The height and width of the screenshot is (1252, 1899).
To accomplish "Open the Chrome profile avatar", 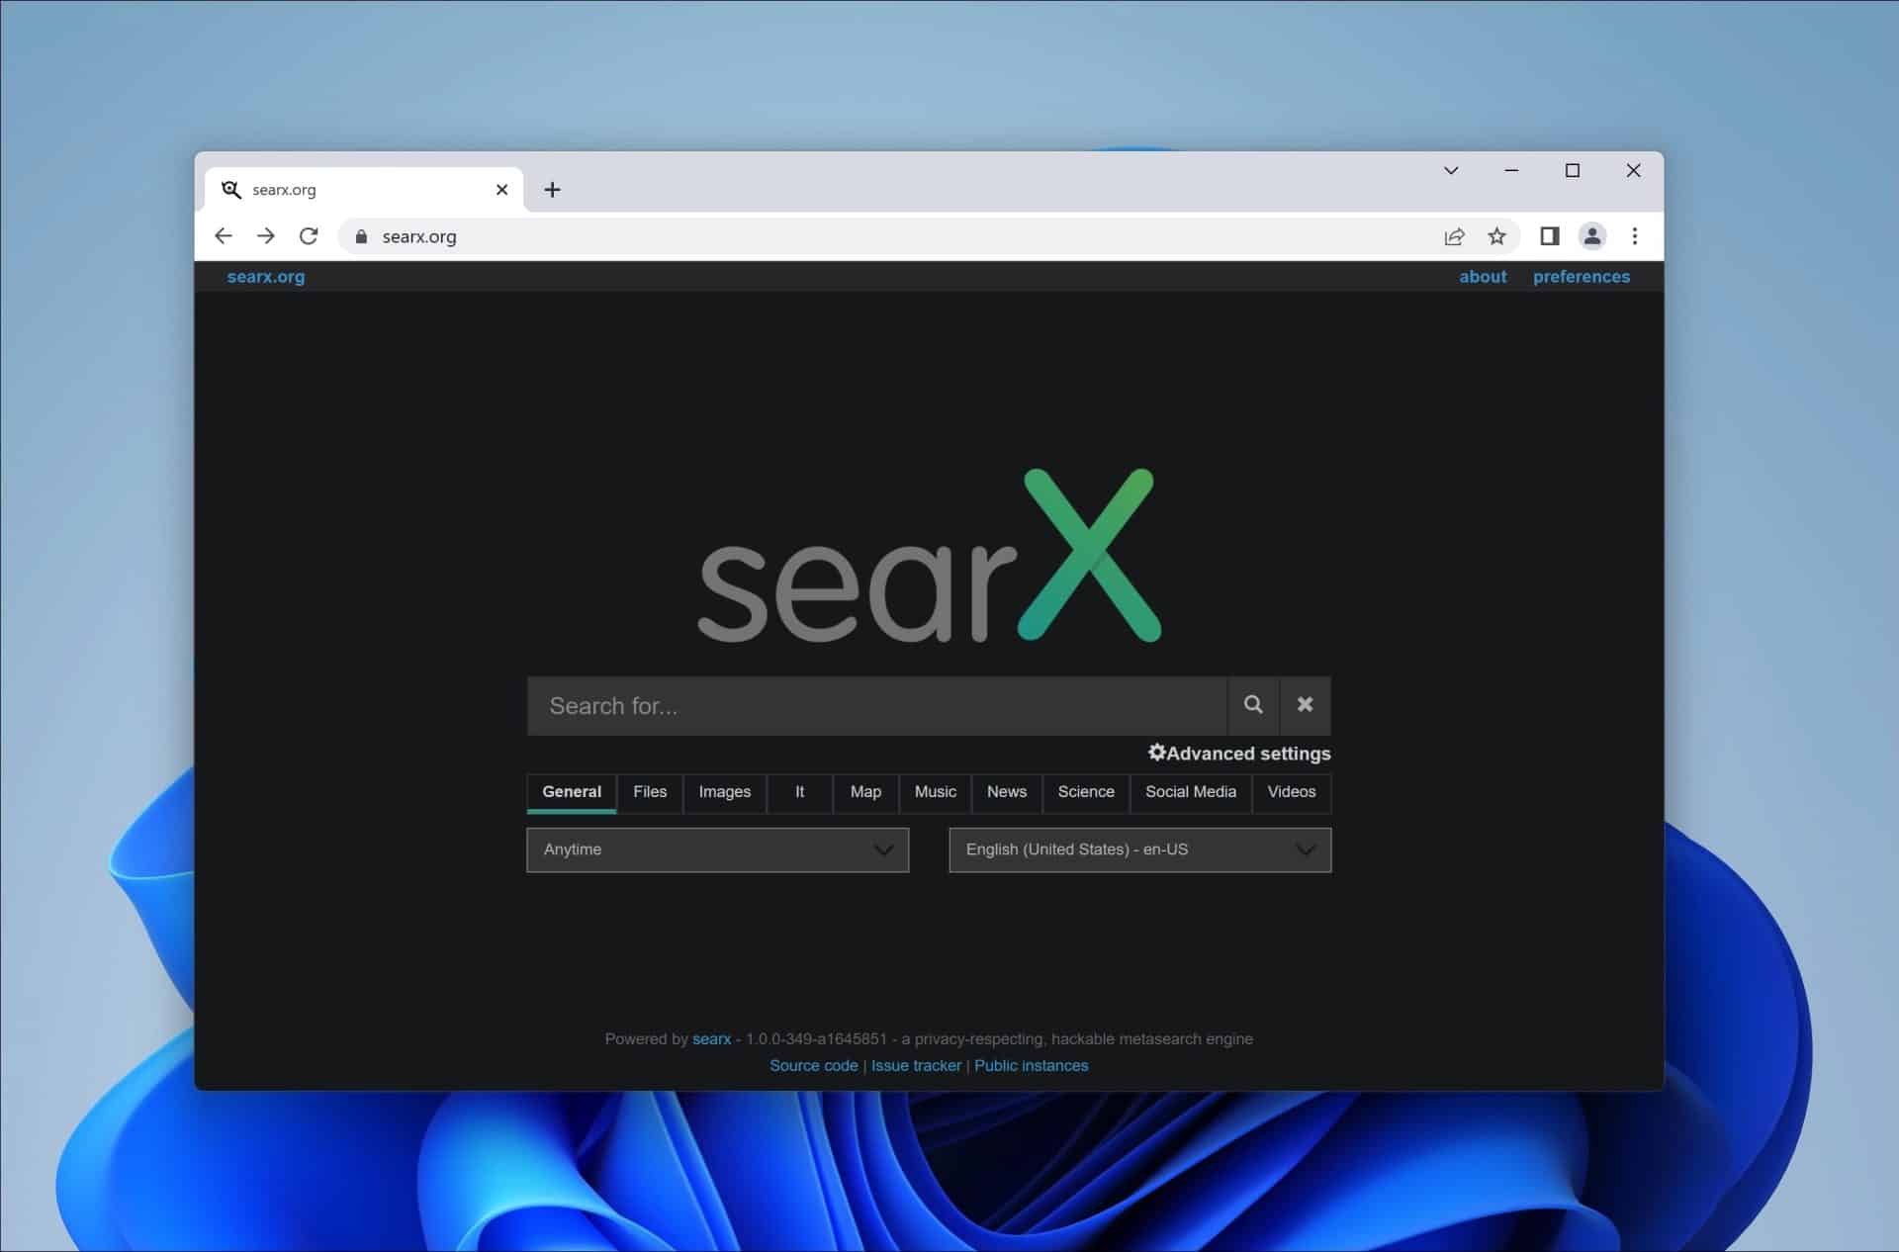I will point(1591,236).
